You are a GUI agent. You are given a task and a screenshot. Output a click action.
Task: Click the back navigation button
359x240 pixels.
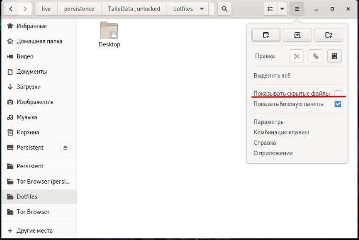coord(11,9)
